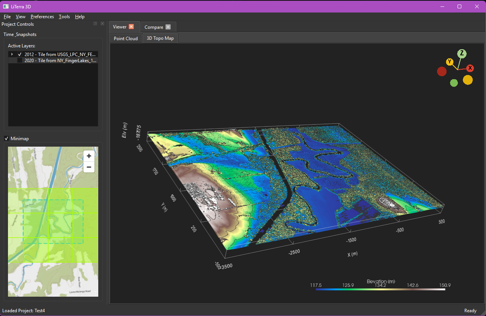Zoom out of the minimap with the minus icon
This screenshot has height=316, width=486.
click(x=89, y=167)
